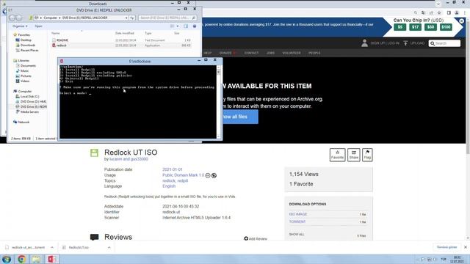The height and width of the screenshot is (264, 470).
Task: Click the Show all files button
Action: (x=239, y=117)
